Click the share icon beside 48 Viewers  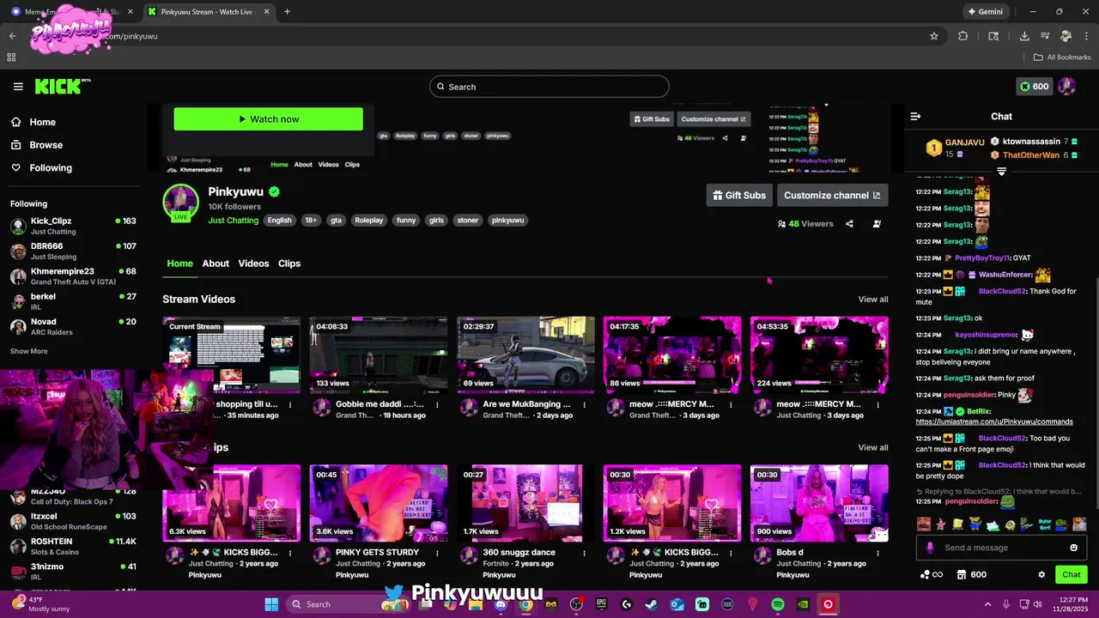click(x=849, y=224)
